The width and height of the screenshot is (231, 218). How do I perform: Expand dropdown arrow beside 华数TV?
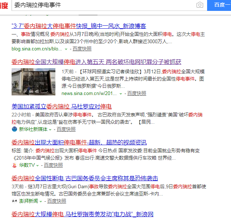click(37, 166)
